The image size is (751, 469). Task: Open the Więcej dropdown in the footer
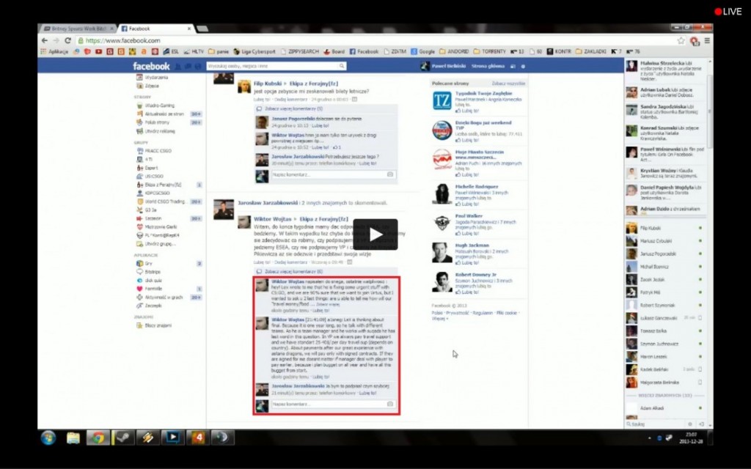pyautogui.click(x=439, y=319)
